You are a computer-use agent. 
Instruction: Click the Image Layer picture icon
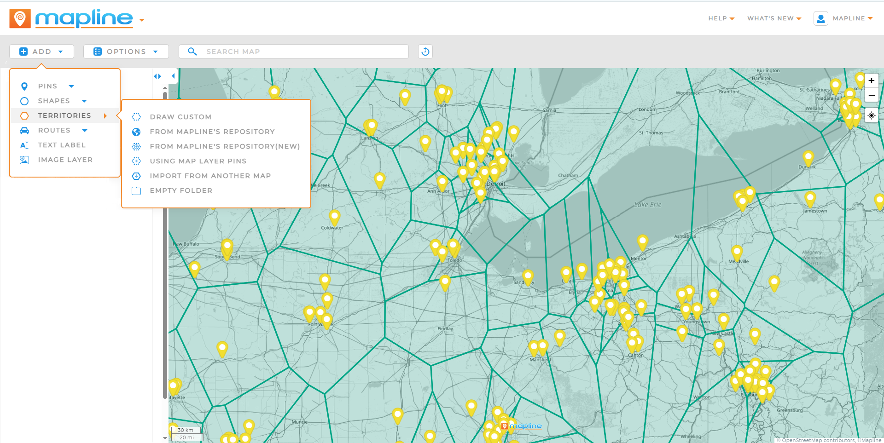[24, 160]
